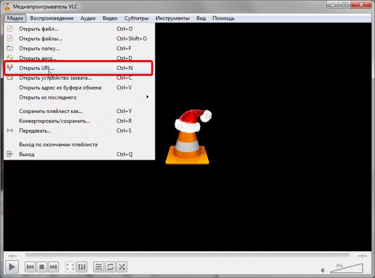Toggle fullscreen mode icon

[70, 267]
